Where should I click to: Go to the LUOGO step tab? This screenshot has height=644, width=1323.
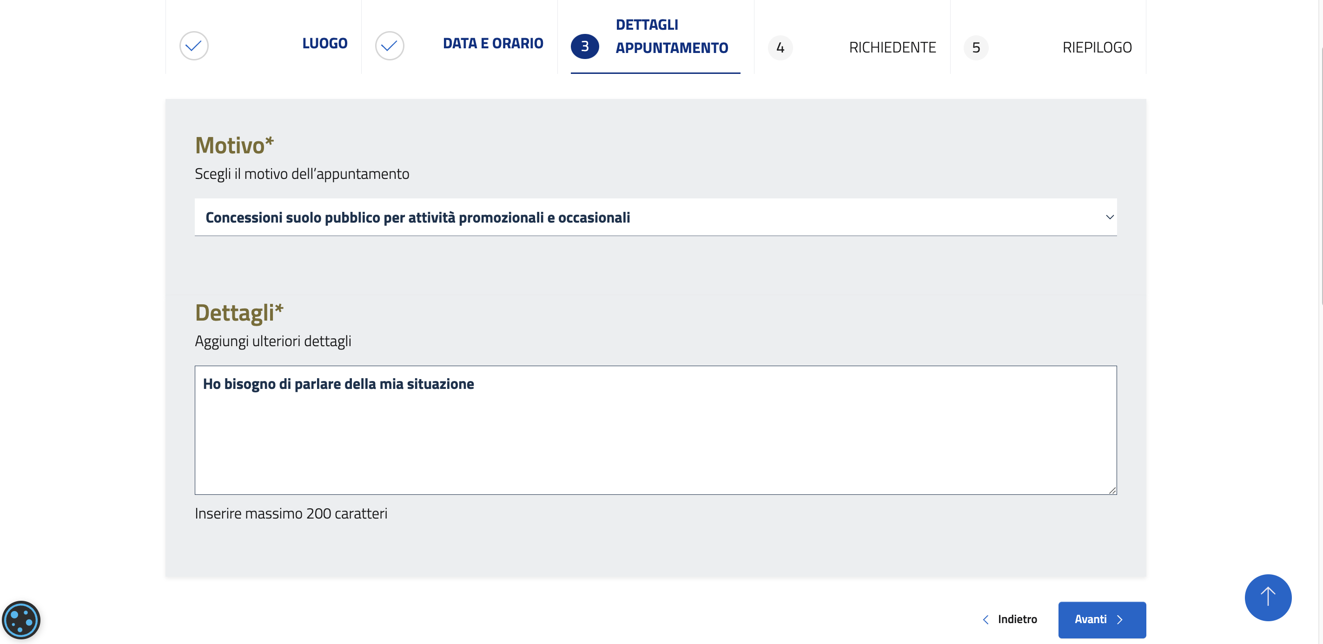(x=324, y=44)
